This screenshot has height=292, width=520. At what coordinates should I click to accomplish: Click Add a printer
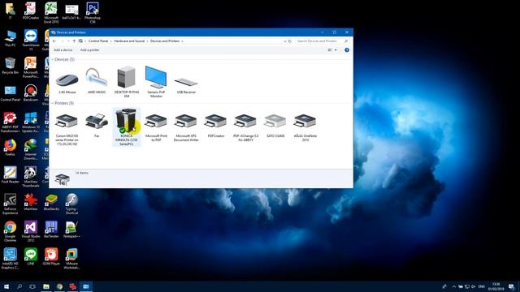pos(89,50)
